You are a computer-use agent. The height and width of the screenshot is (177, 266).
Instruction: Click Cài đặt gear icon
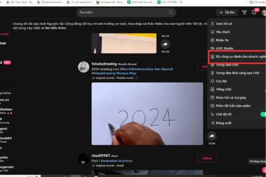tap(212, 81)
